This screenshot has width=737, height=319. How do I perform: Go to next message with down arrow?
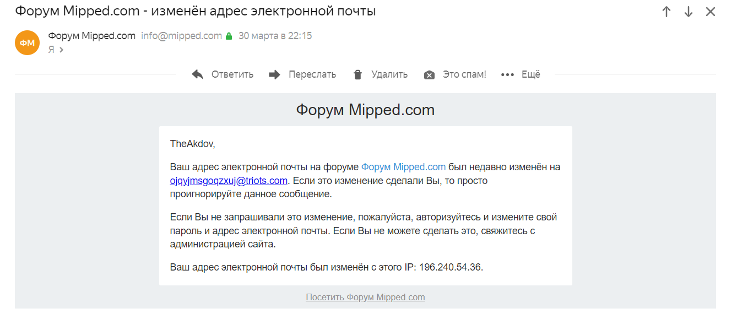pyautogui.click(x=688, y=12)
